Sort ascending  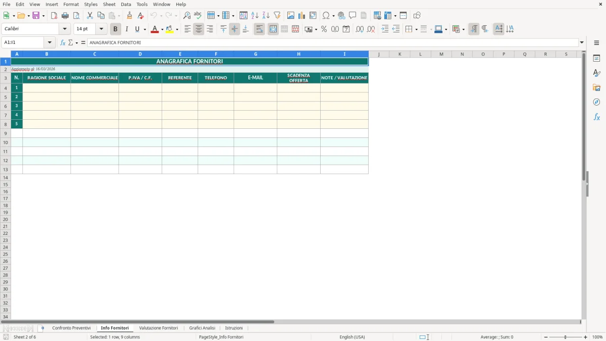(x=255, y=16)
